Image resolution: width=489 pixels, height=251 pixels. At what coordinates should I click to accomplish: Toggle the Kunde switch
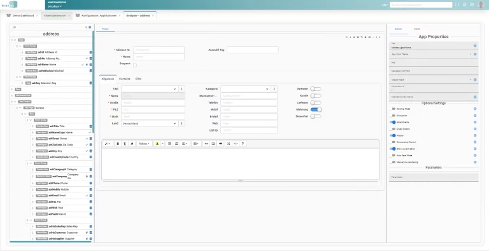click(x=316, y=96)
